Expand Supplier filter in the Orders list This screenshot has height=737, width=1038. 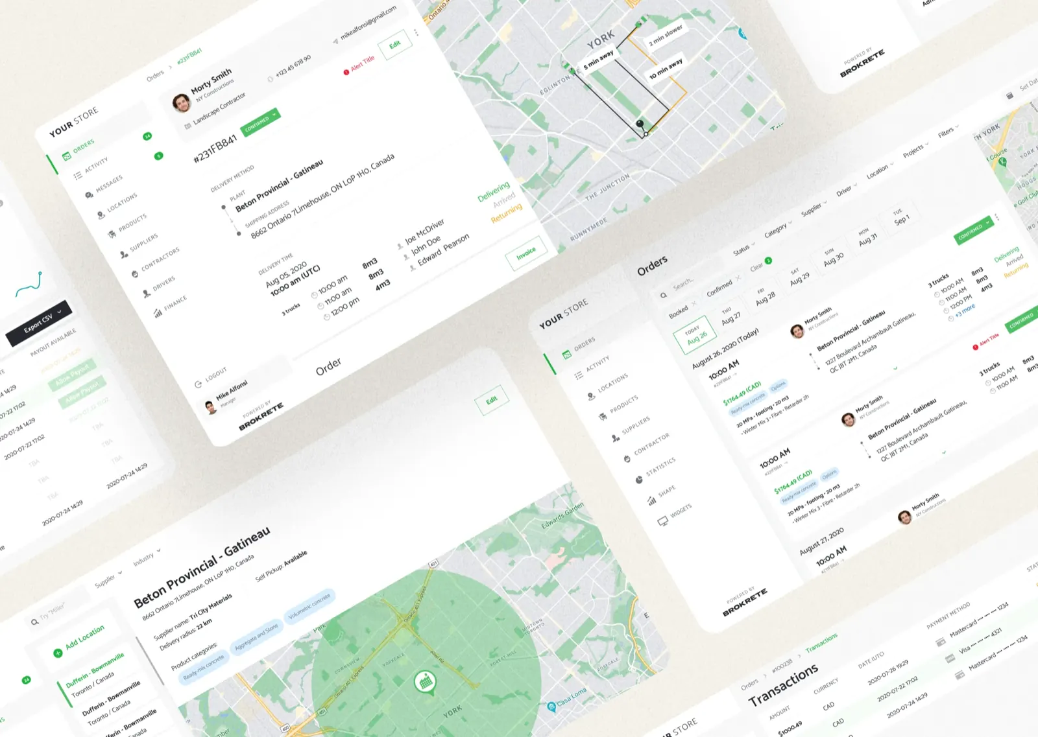[814, 208]
